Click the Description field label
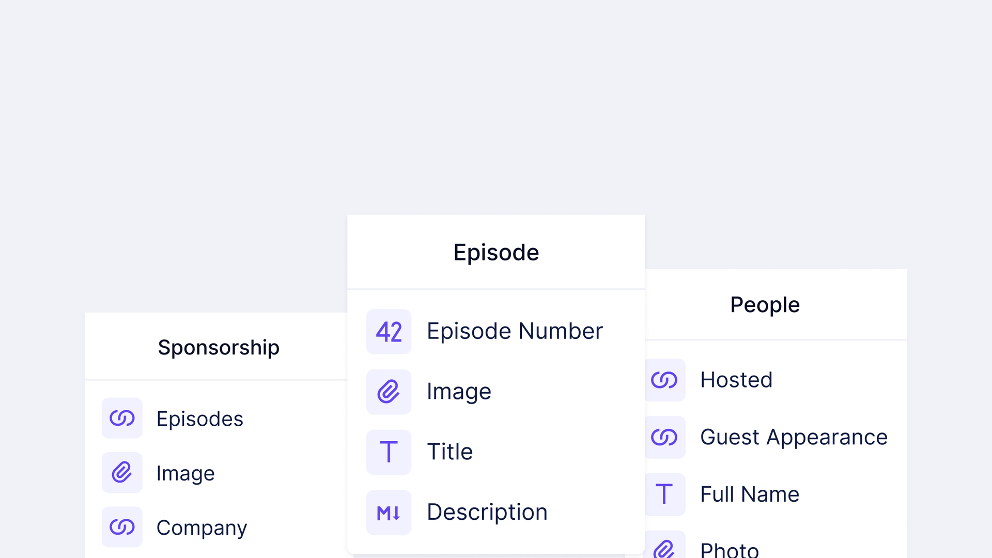Viewport: 992px width, 558px height. tap(487, 512)
